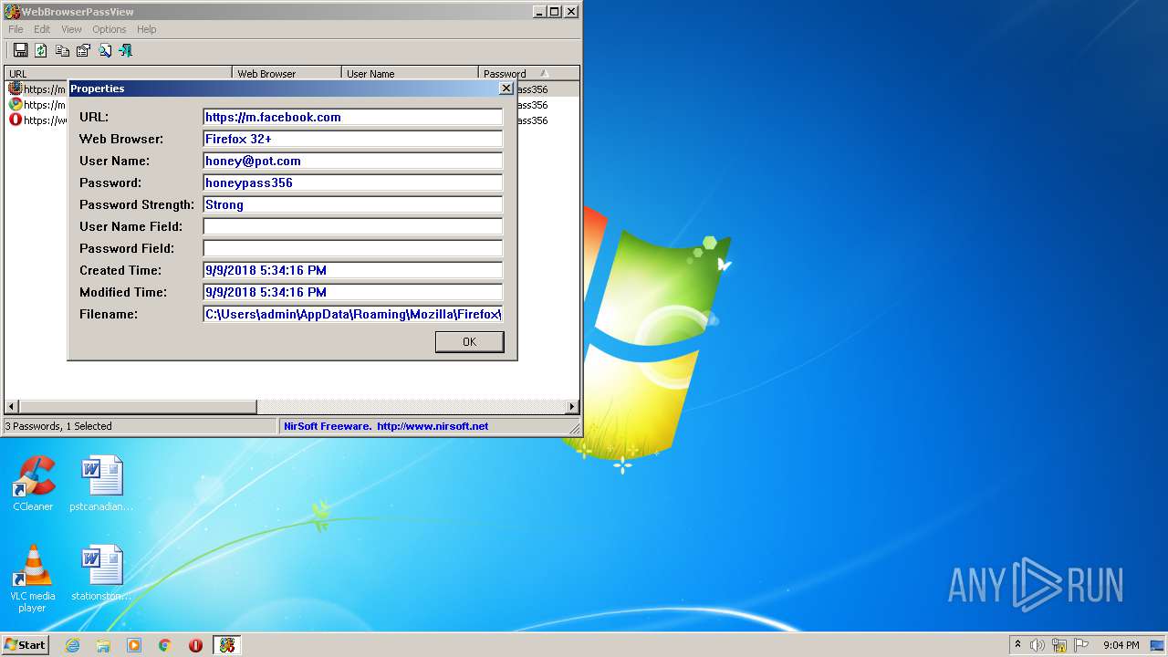Click the Show desktop button
This screenshot has width=1168, height=657.
1157,645
